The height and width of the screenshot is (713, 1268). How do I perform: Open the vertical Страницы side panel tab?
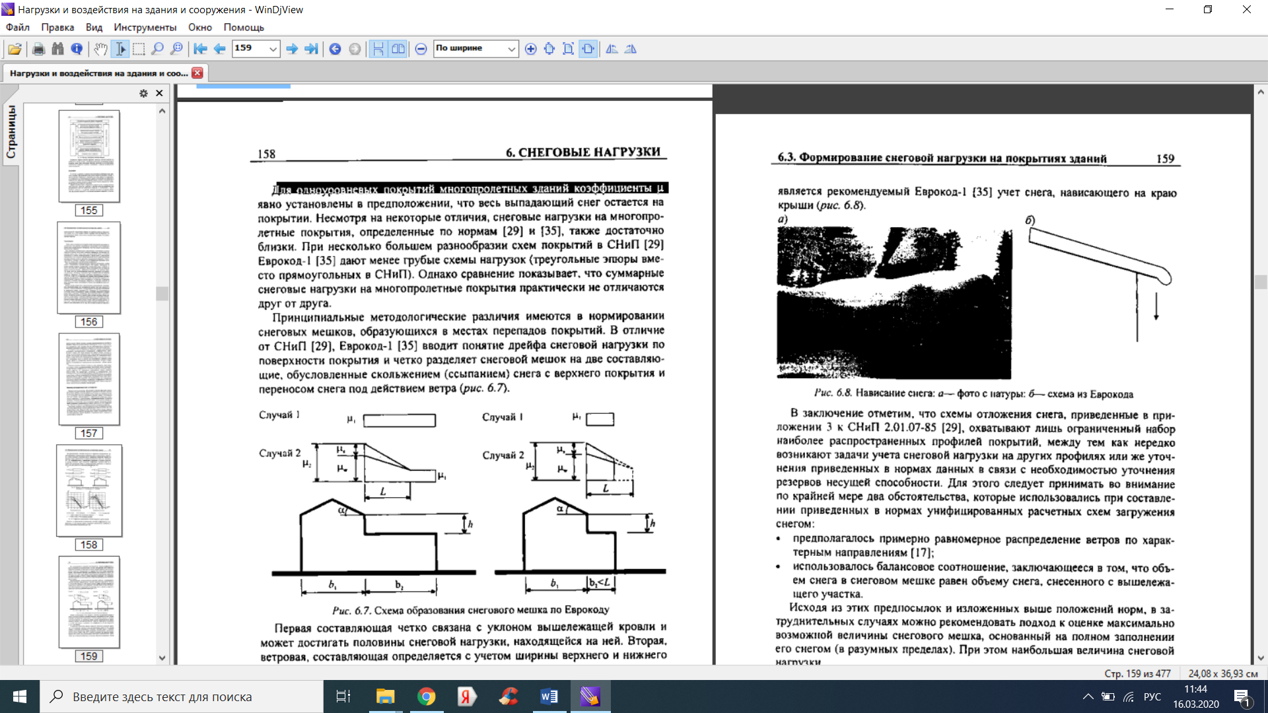tap(11, 132)
